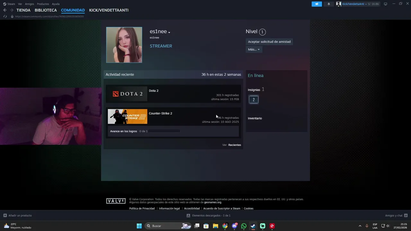Image resolution: width=411 pixels, height=231 pixels.
Task: Go to the BIBLIOTECA tab
Action: (x=46, y=10)
